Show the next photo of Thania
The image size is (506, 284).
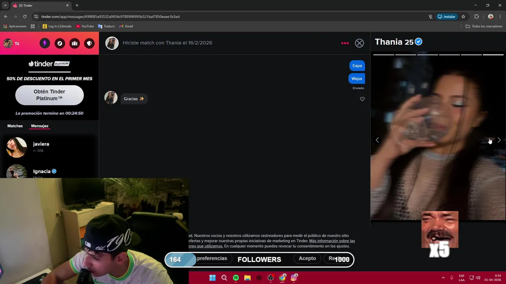pos(499,140)
